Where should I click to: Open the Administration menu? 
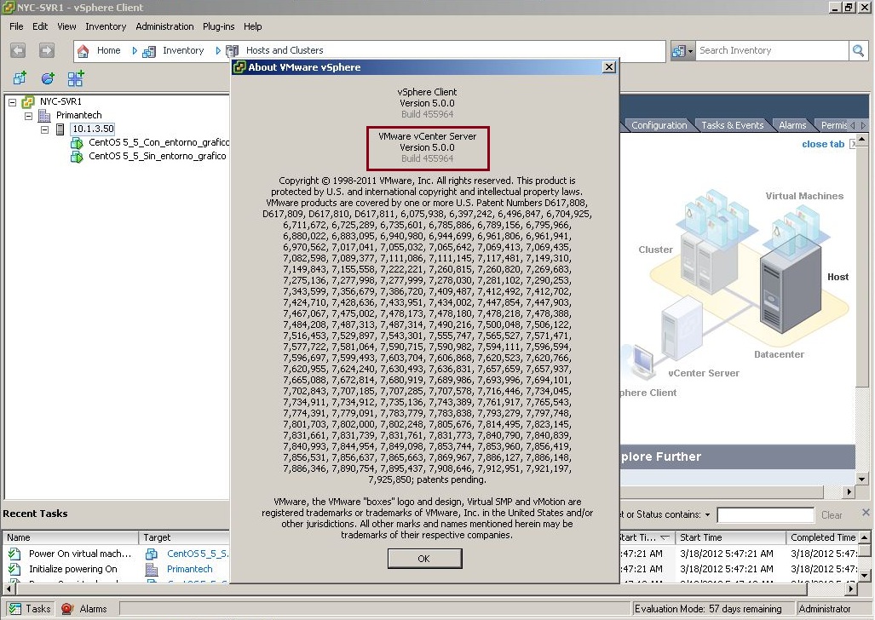coord(164,26)
